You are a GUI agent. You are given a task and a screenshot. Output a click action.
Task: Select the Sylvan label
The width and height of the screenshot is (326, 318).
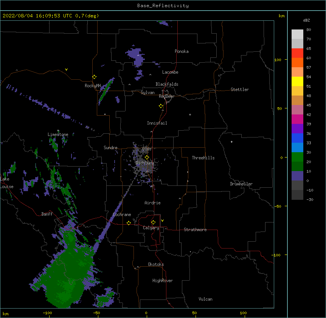[x=147, y=93]
